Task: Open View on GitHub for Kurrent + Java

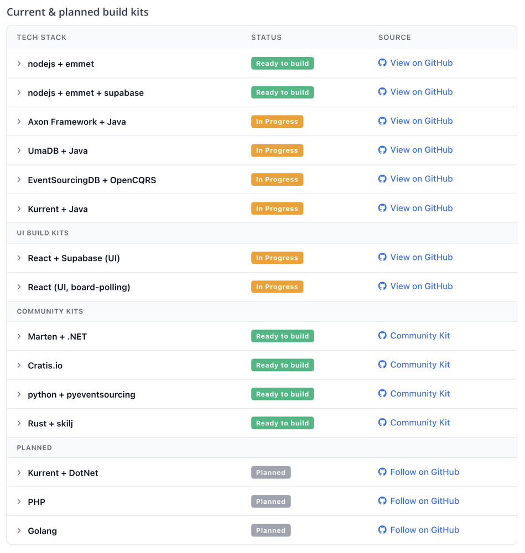Action: coord(421,208)
